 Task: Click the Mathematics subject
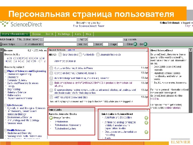click(x=14, y=95)
